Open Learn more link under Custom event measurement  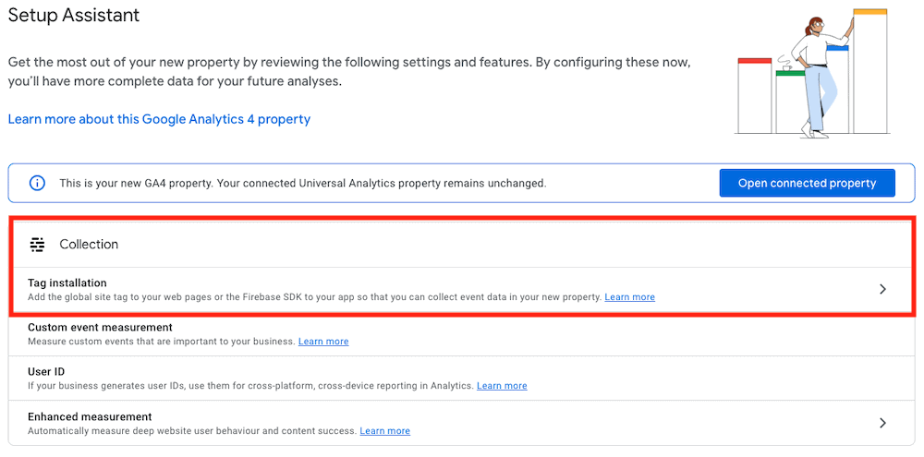pyautogui.click(x=322, y=342)
